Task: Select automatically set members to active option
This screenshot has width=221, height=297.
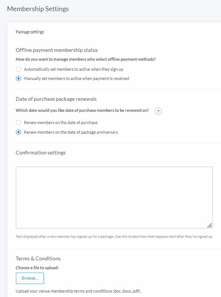Action: [x=18, y=69]
